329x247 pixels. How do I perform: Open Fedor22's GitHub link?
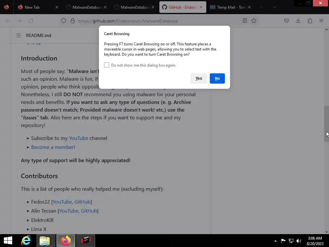click(x=83, y=202)
